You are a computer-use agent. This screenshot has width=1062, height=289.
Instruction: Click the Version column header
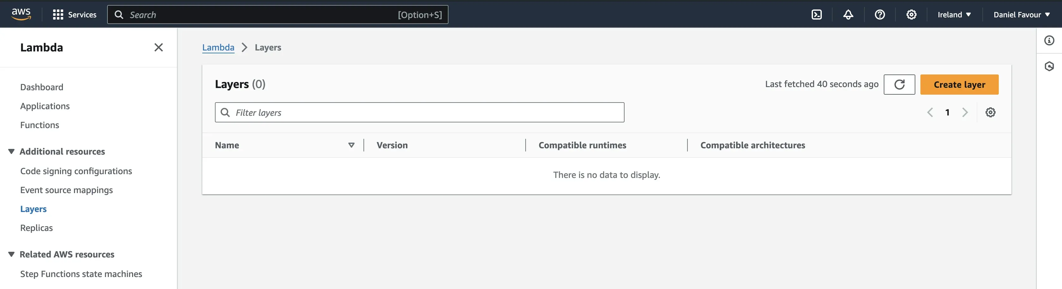click(x=392, y=145)
